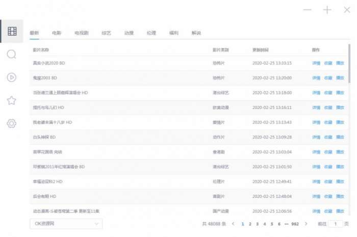Click the 影片类别 column header
Image resolution: width=357 pixels, height=237 pixels.
tap(221, 50)
